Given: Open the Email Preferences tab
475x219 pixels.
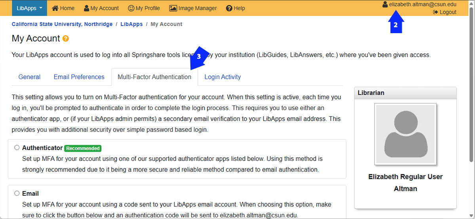Looking at the screenshot, I should coord(79,77).
